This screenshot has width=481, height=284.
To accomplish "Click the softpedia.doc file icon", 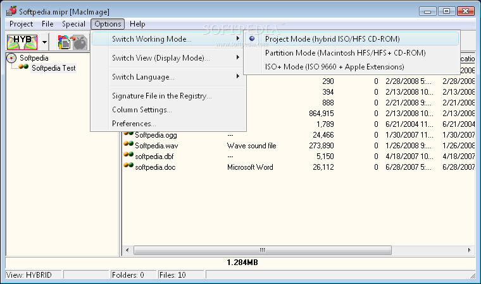I will click(128, 165).
